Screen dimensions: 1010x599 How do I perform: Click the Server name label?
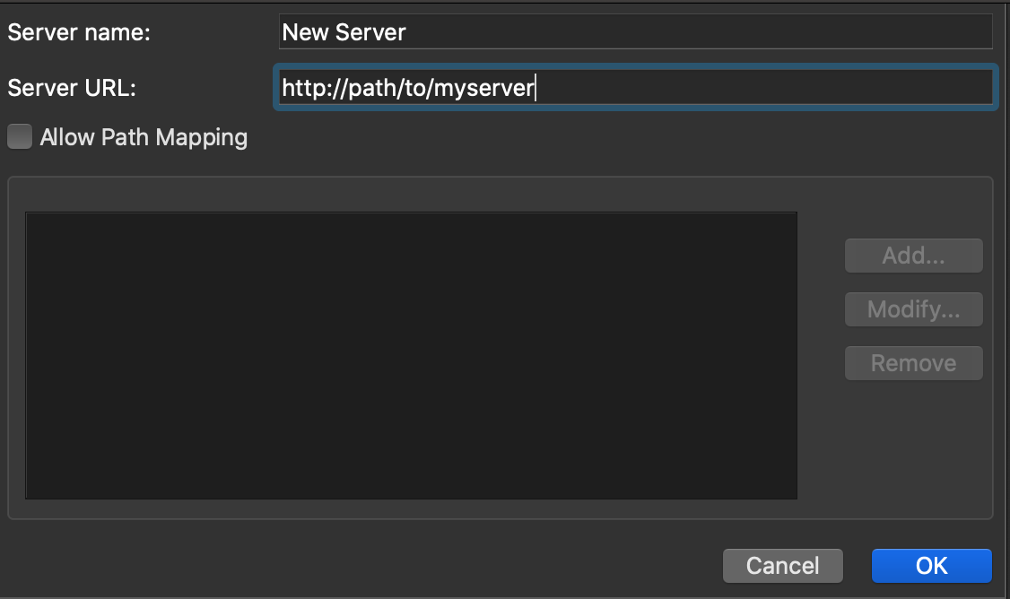[76, 32]
